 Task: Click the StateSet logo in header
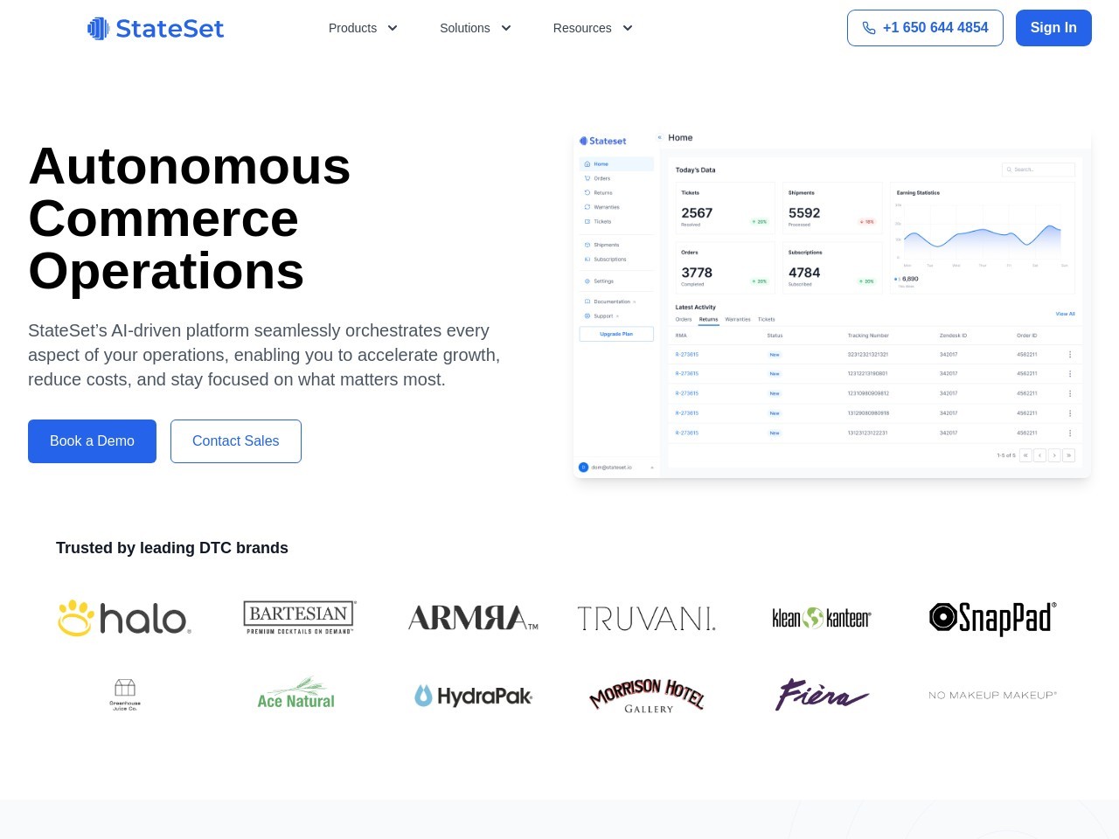point(156,28)
